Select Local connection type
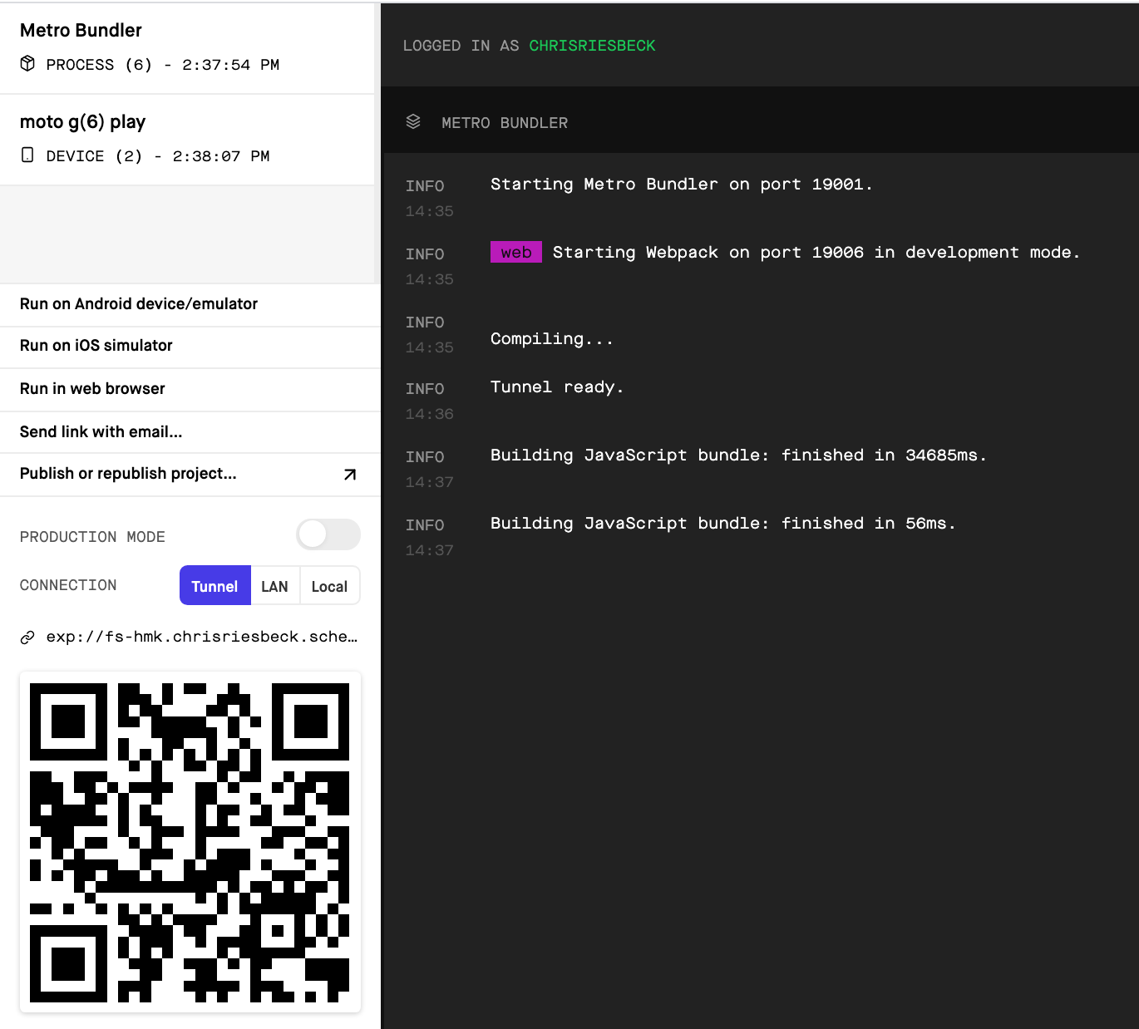The image size is (1139, 1029). coord(329,586)
